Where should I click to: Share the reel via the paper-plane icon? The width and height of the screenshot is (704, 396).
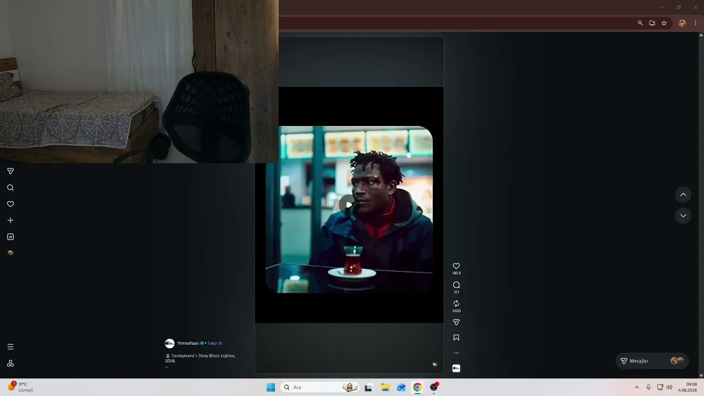click(456, 322)
